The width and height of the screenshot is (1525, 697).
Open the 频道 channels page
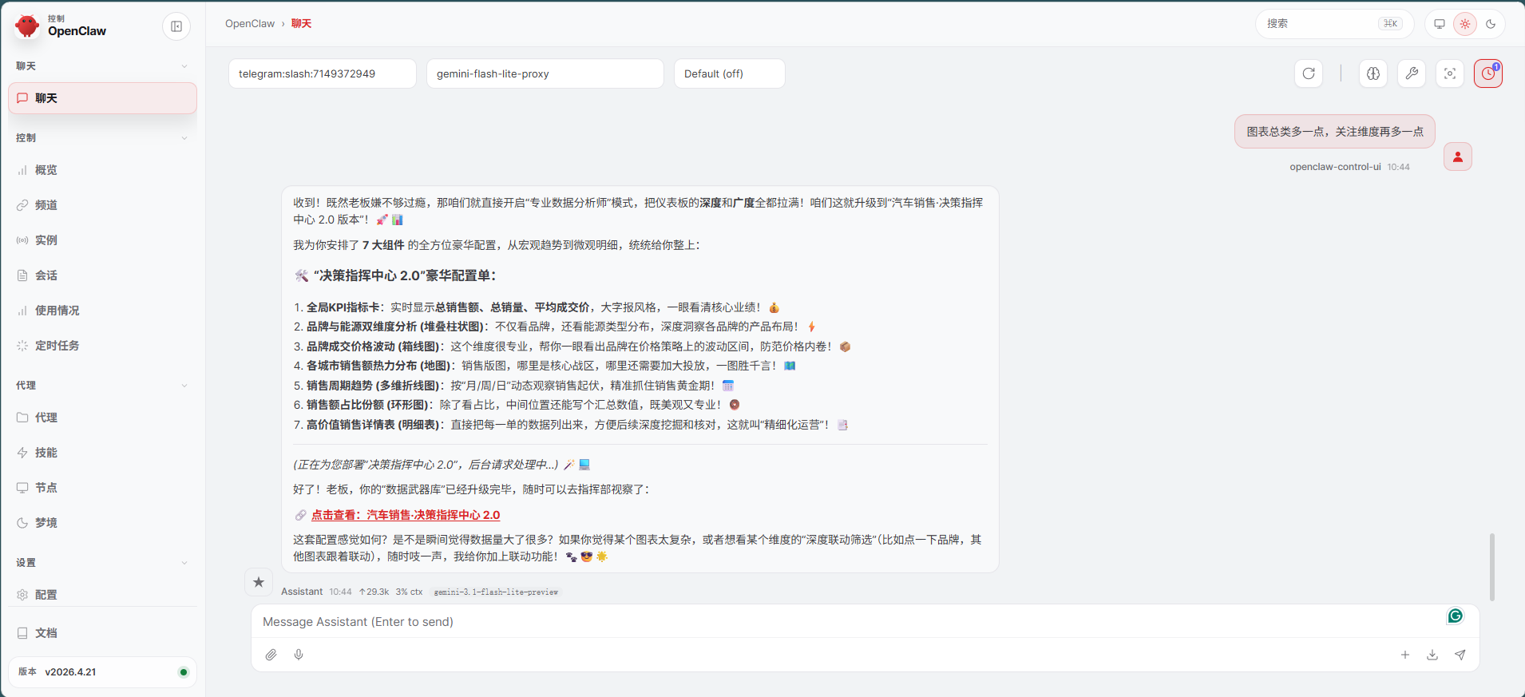click(102, 205)
